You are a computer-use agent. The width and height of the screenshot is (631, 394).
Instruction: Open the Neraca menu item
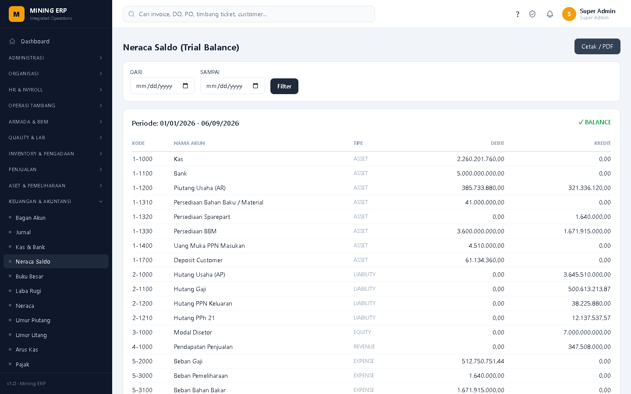click(56, 306)
